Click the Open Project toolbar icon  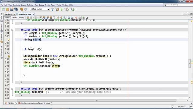pyautogui.click(x=12, y=9)
